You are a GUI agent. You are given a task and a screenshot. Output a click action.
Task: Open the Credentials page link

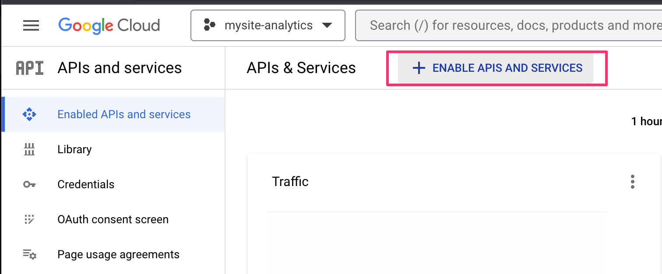pyautogui.click(x=86, y=185)
